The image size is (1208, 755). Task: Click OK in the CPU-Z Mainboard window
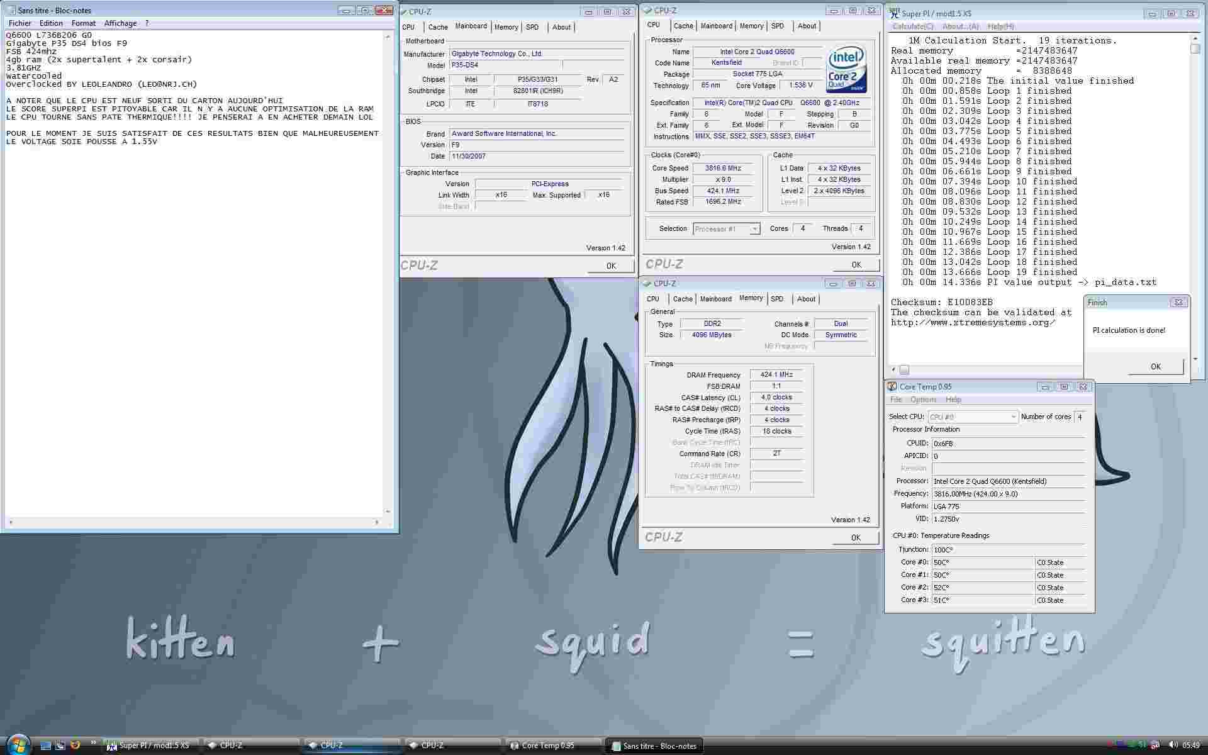coord(611,266)
